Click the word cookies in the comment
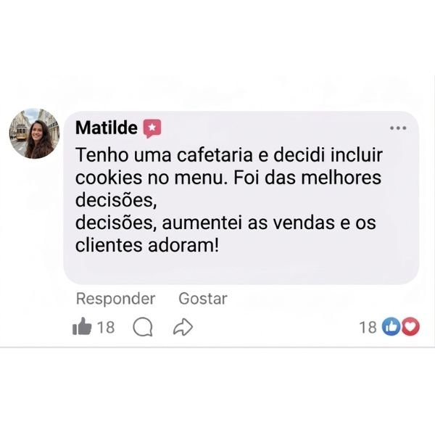435x435 pixels. pyautogui.click(x=109, y=178)
